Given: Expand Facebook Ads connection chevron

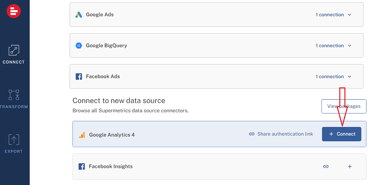Looking at the screenshot, I should [350, 77].
